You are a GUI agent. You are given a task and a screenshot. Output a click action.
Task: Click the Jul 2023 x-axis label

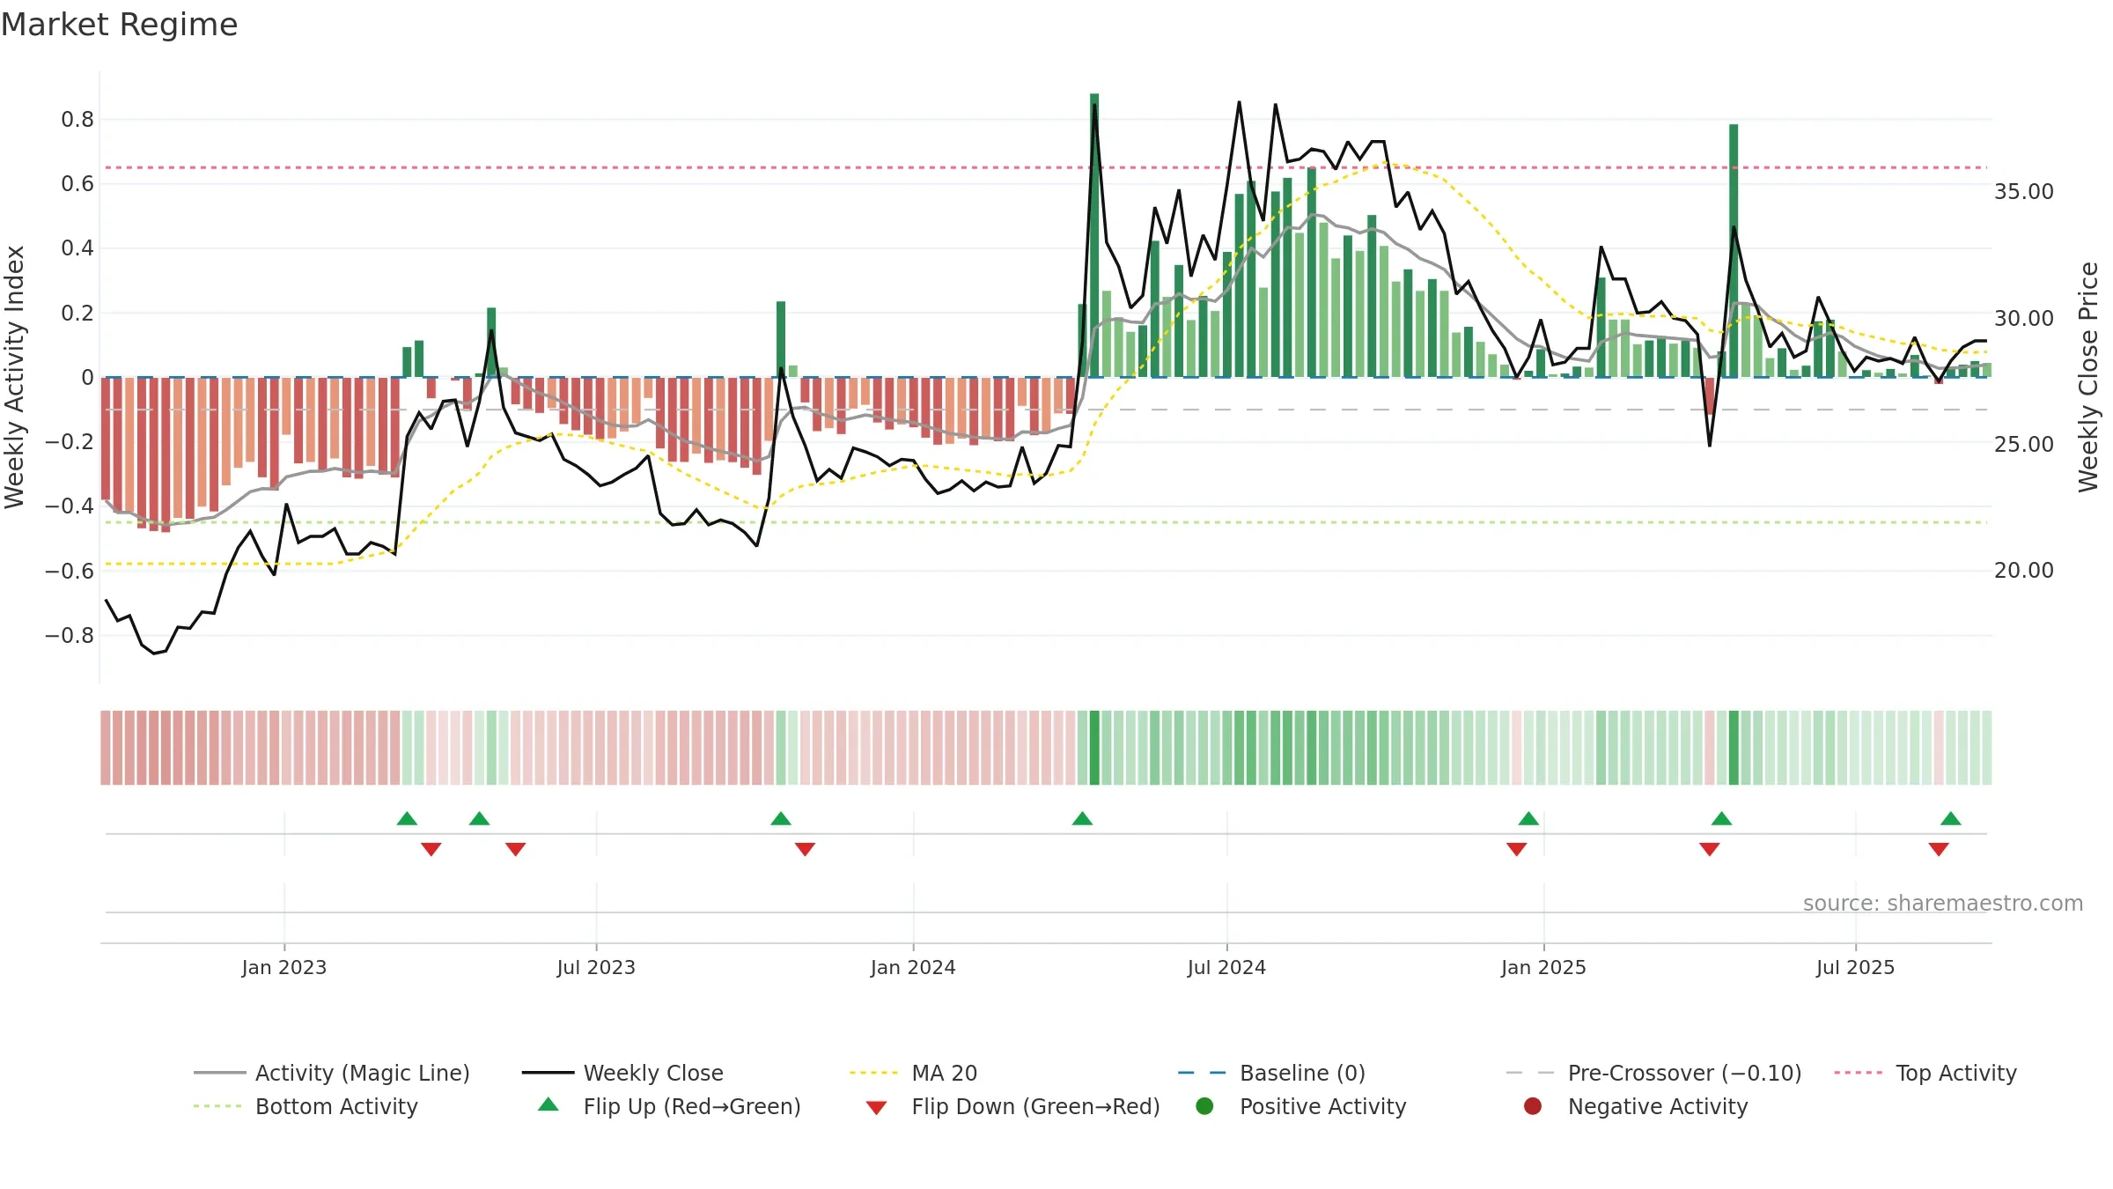click(x=596, y=967)
